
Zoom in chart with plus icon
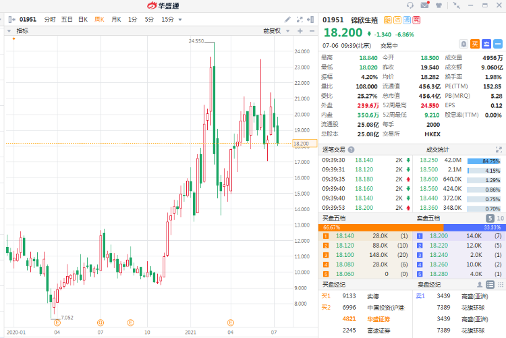300,31
